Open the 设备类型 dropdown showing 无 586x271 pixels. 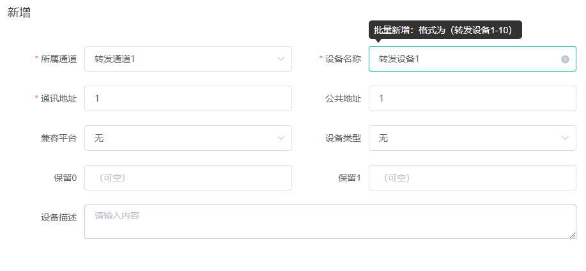(472, 138)
